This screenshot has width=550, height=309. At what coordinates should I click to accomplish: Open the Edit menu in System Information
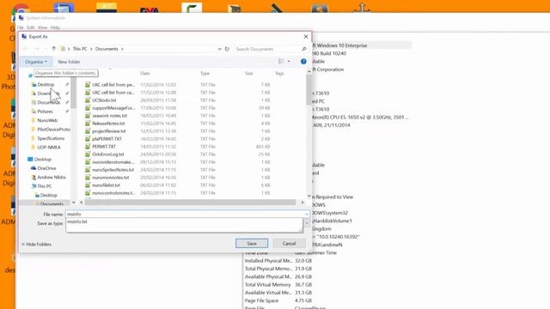31,27
